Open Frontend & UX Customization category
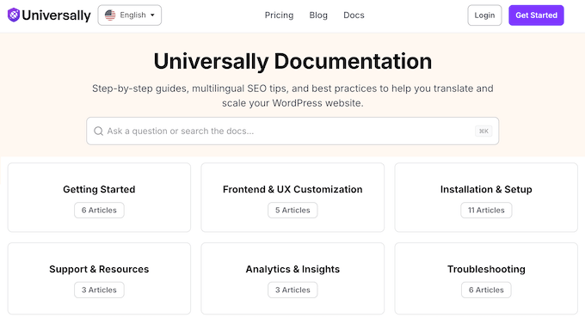The image size is (585, 330). (x=292, y=198)
